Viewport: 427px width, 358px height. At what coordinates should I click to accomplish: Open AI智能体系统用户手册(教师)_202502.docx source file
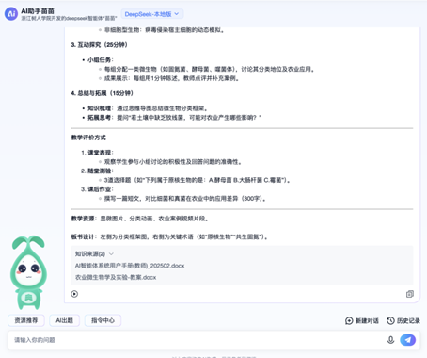[130, 266]
